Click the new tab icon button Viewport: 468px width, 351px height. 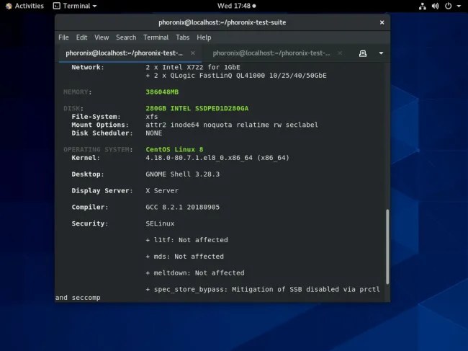click(363, 53)
